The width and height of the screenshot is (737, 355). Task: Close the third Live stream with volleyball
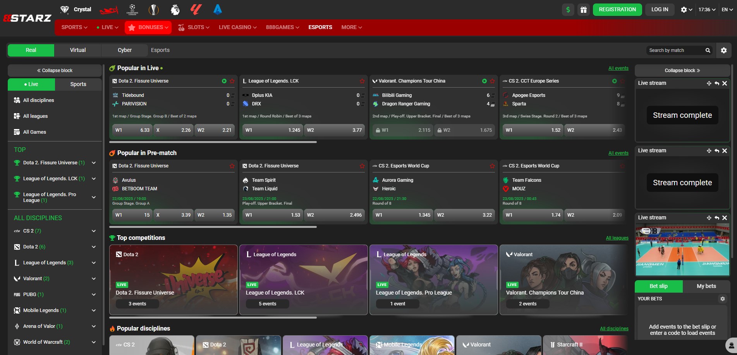[x=725, y=218]
